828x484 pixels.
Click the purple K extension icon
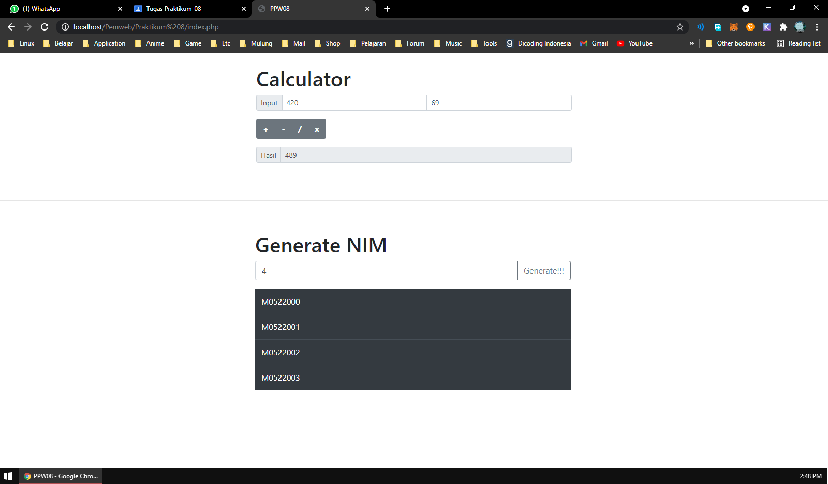[x=767, y=27]
